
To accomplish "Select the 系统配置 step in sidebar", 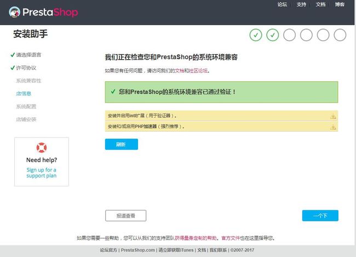I will (x=26, y=106).
